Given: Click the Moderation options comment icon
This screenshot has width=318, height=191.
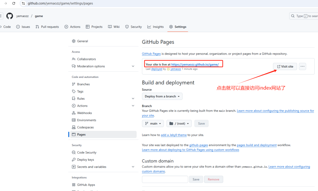Looking at the screenshot, I should click(74, 66).
